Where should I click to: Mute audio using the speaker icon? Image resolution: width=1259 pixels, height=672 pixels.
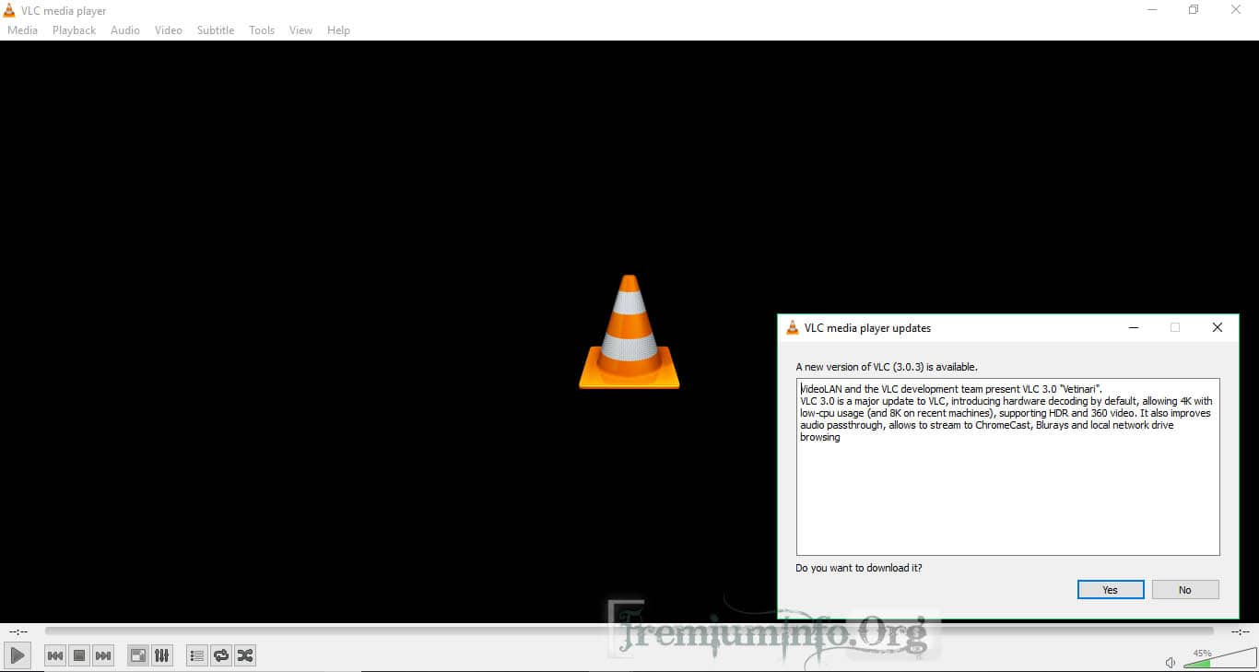pos(1171,662)
